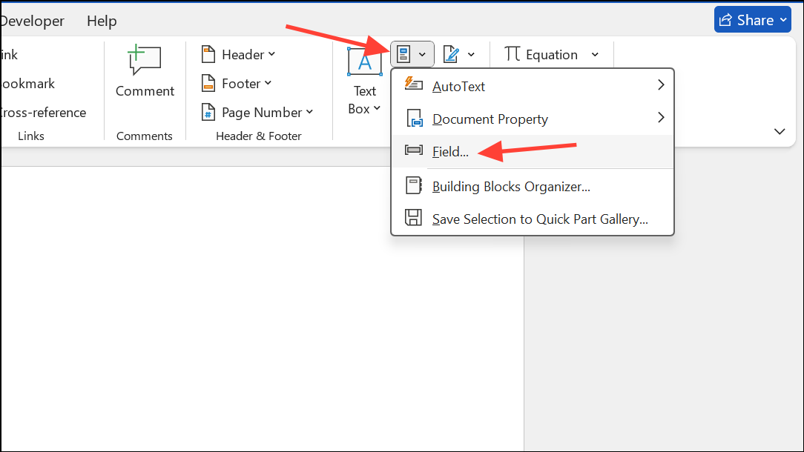804x452 pixels.
Task: Open the Help menu
Action: pyautogui.click(x=102, y=21)
